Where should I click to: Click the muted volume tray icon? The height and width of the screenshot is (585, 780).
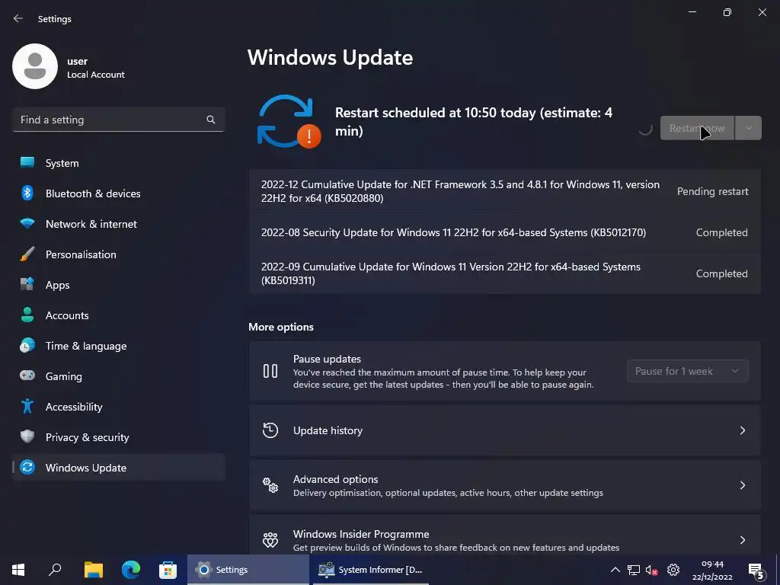click(652, 570)
